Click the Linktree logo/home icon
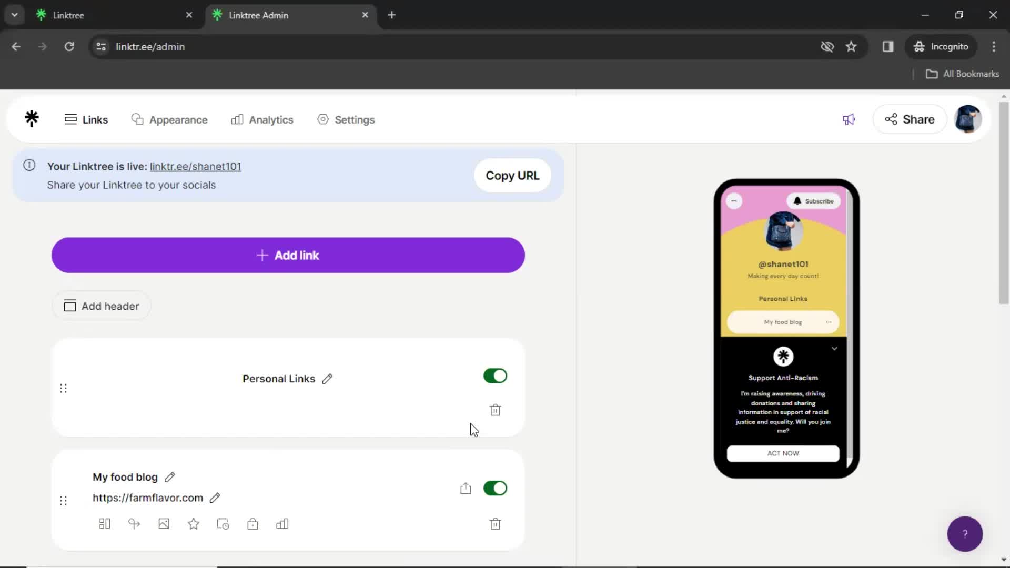 (x=31, y=118)
